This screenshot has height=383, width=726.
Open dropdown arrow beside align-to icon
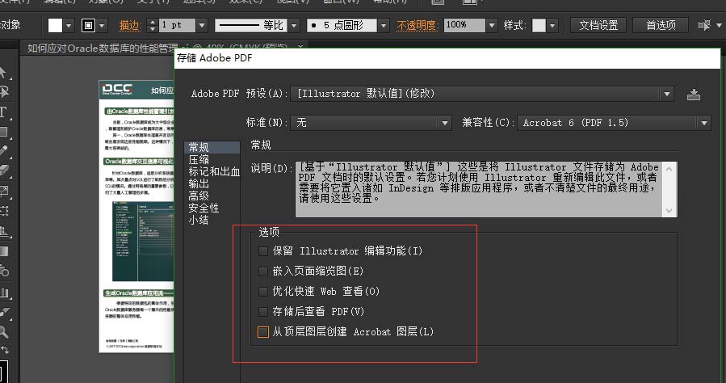pos(718,25)
